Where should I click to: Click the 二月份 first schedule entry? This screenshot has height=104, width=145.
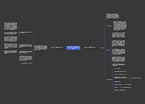117,69
